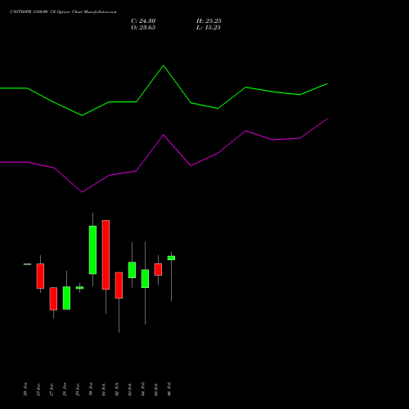Click the green candle above 03 Feb
The height and width of the screenshot is (409, 409).
coord(132,270)
